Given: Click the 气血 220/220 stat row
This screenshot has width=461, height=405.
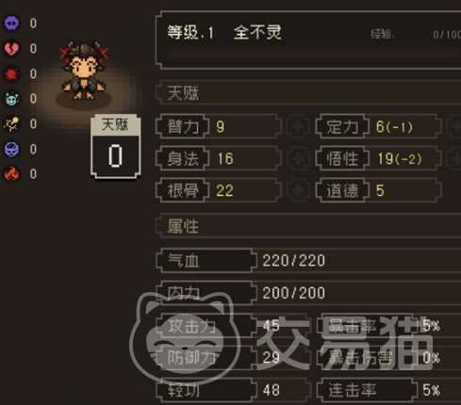Looking at the screenshot, I should (x=308, y=261).
